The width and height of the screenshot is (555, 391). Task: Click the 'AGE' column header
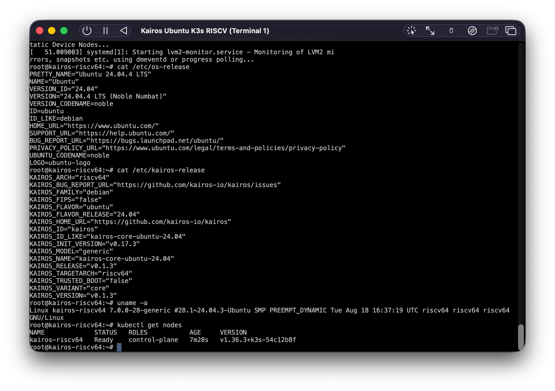(x=195, y=333)
